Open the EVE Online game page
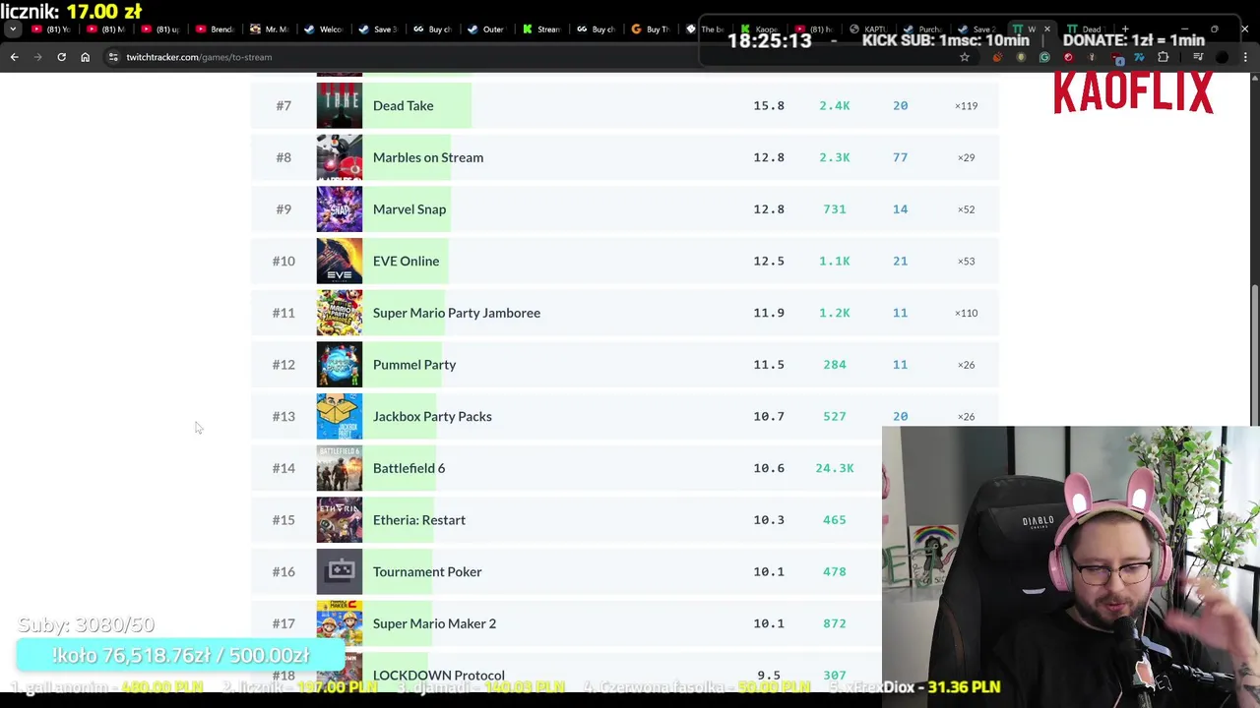Viewport: 1260px width, 708px height. click(x=406, y=261)
